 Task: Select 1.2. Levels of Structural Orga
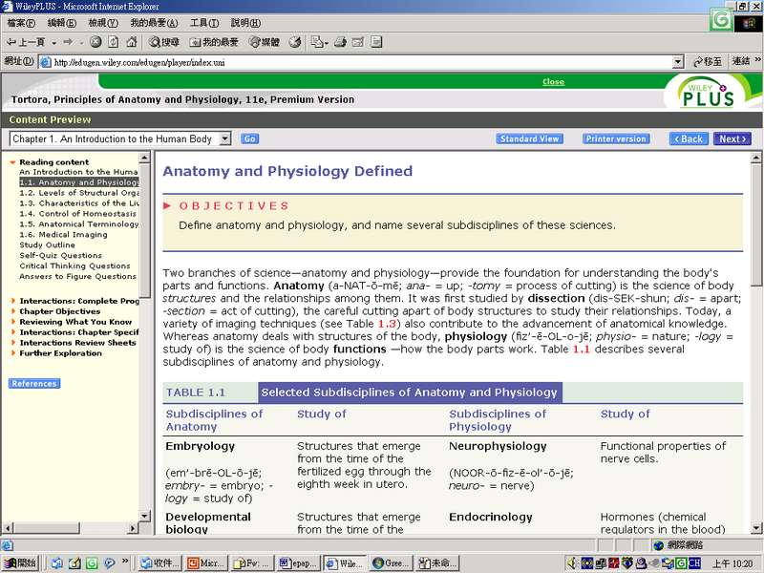click(x=79, y=193)
